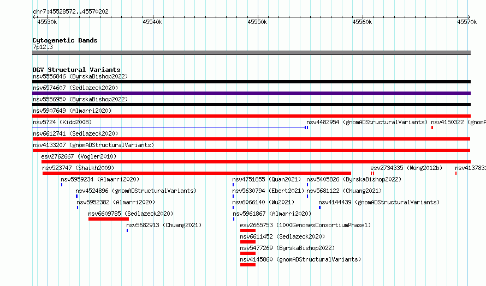The image size is (486, 286).
Task: Select the red bar under esv2762667
Action: tap(256, 162)
